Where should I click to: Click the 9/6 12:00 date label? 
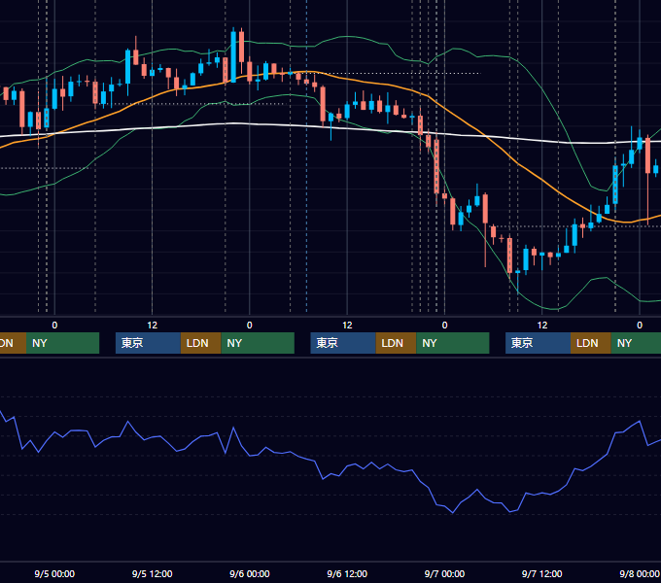(347, 573)
